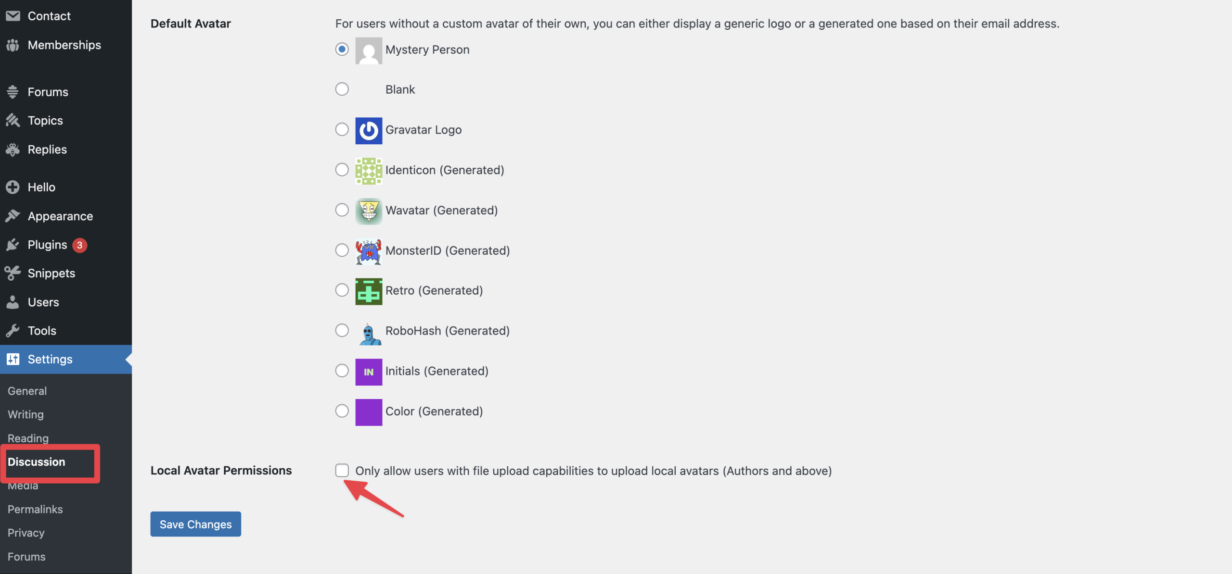Click the Save Changes button
The image size is (1232, 574).
[195, 524]
